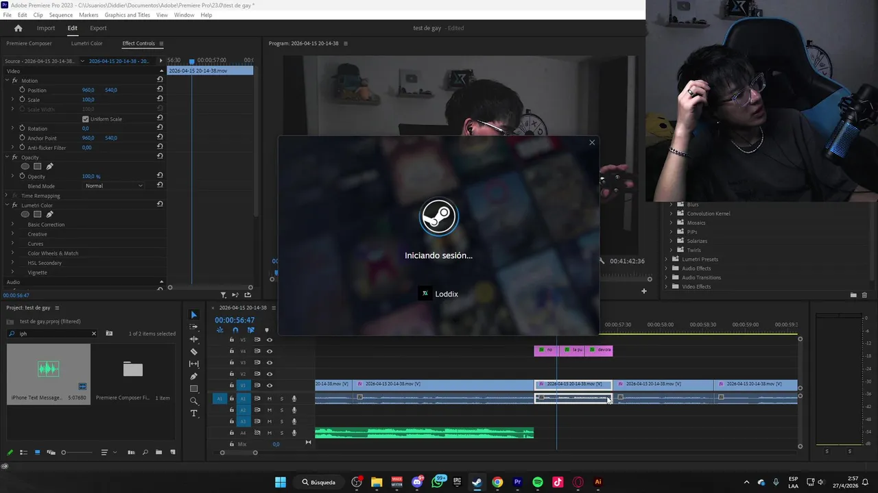The image size is (878, 493).
Task: Solo audio track A2
Action: click(x=281, y=410)
